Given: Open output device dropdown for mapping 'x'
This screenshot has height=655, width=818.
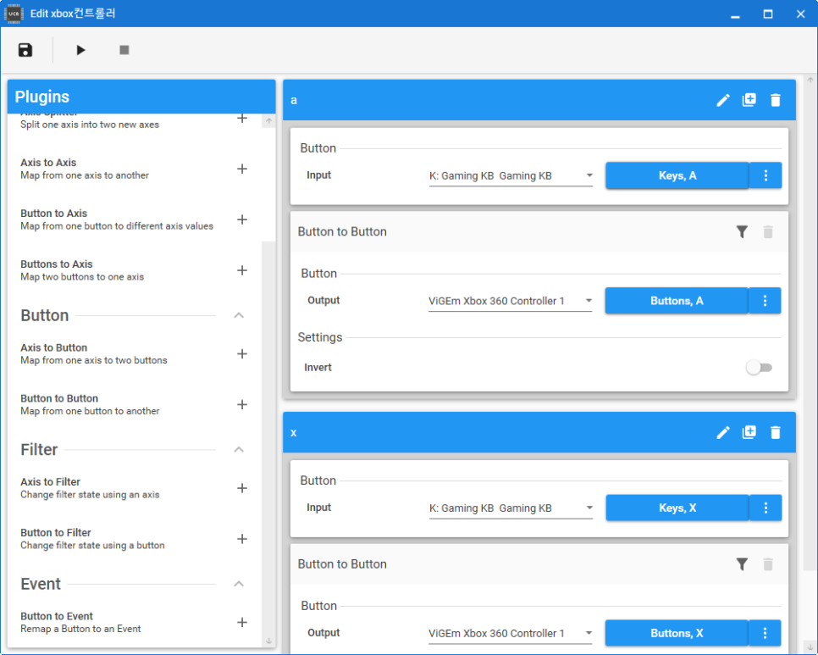Looking at the screenshot, I should pyautogui.click(x=511, y=634).
